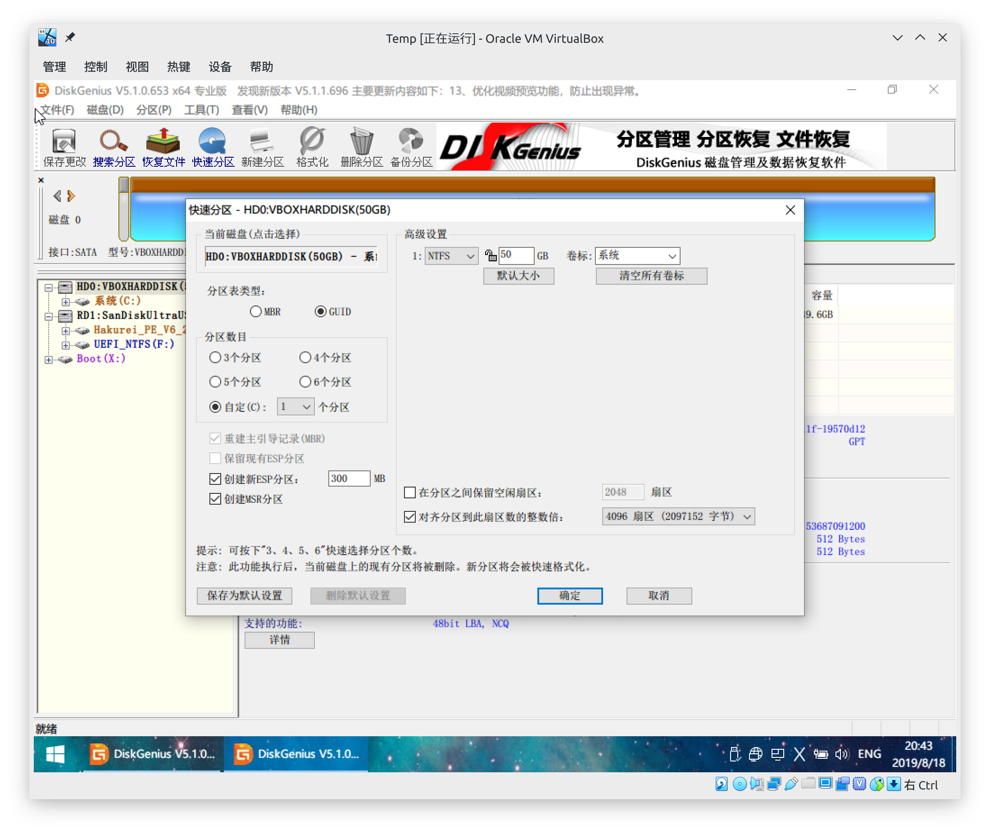The width and height of the screenshot is (990, 834).
Task: Click the 默认大小 button
Action: click(x=518, y=276)
